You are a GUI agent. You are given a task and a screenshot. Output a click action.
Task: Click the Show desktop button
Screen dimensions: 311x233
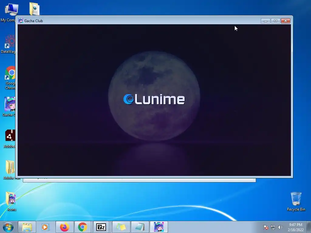click(309, 227)
